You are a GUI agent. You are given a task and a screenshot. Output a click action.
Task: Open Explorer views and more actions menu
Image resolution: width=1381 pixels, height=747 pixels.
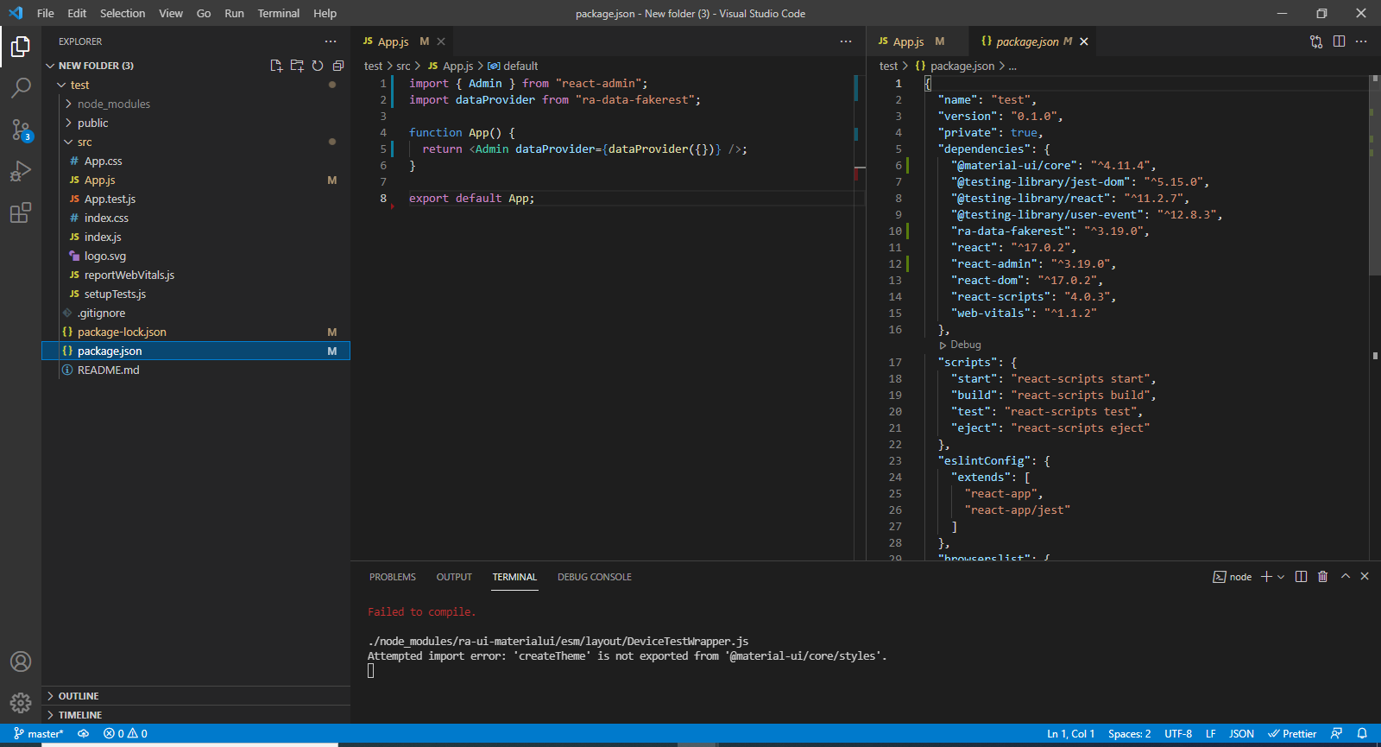tap(331, 41)
